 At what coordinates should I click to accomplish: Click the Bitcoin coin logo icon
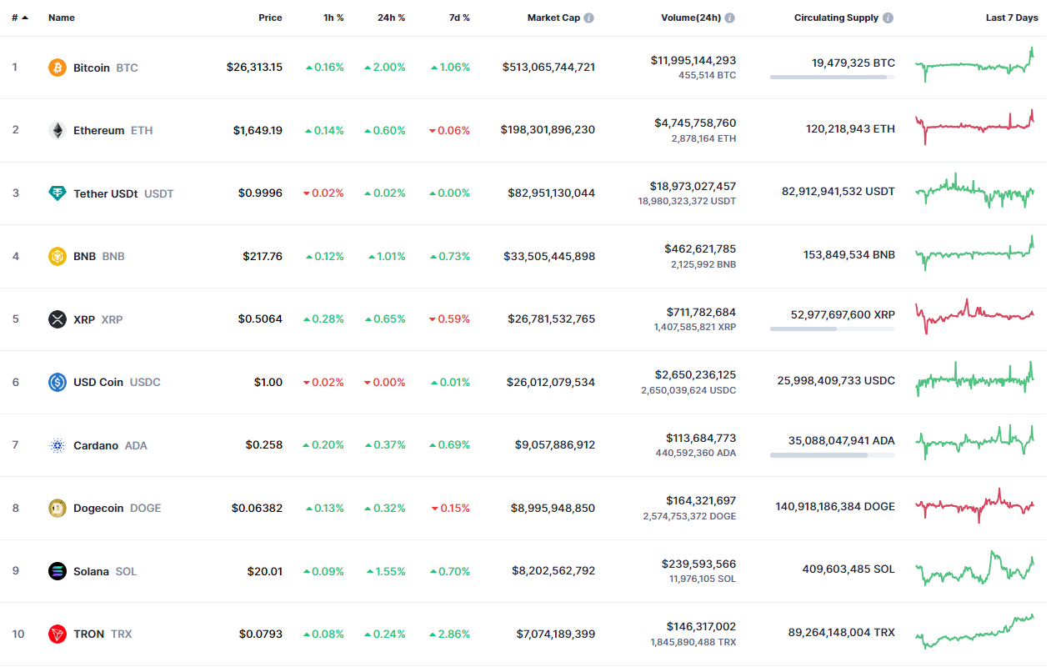coord(58,68)
